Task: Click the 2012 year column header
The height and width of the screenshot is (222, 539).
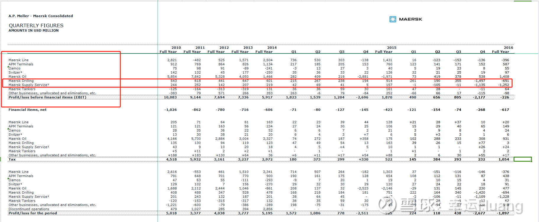Action: click(x=224, y=48)
